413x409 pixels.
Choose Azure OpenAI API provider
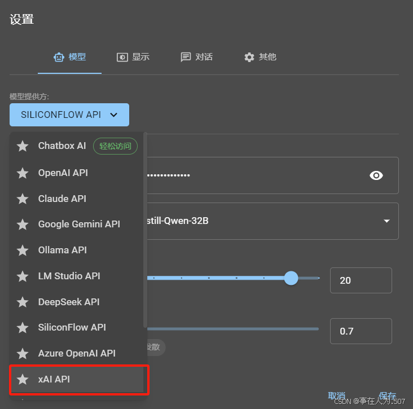tap(77, 353)
